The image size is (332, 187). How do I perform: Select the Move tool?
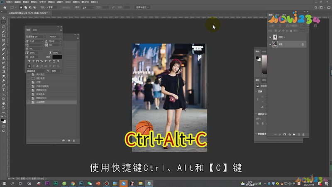(3, 17)
